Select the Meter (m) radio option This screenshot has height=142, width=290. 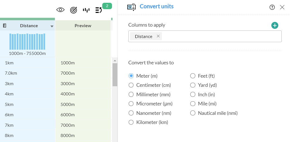[131, 76]
